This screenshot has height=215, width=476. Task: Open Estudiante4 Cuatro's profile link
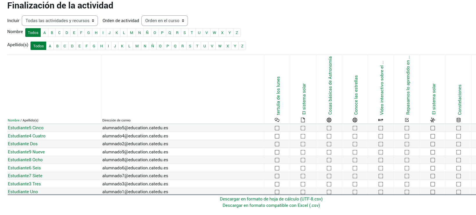click(27, 136)
